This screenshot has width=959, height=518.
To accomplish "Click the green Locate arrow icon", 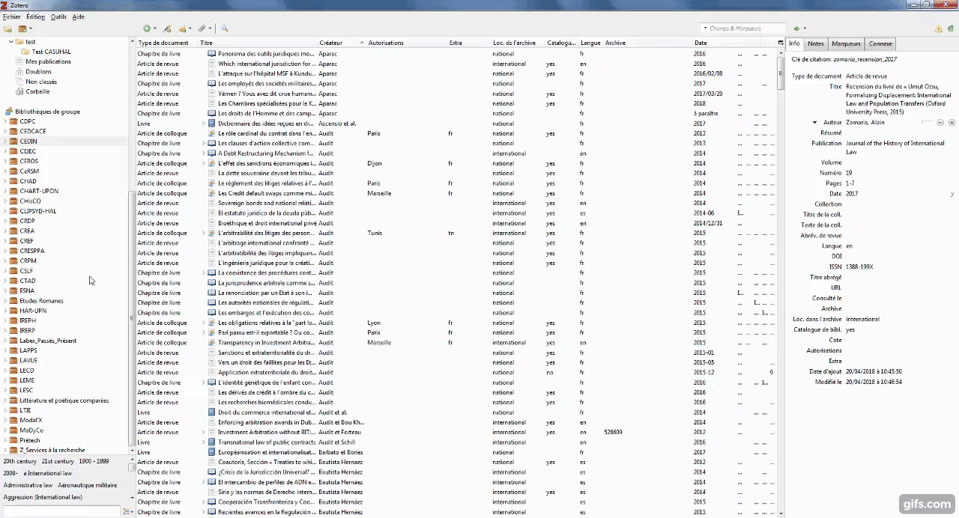I will [796, 28].
